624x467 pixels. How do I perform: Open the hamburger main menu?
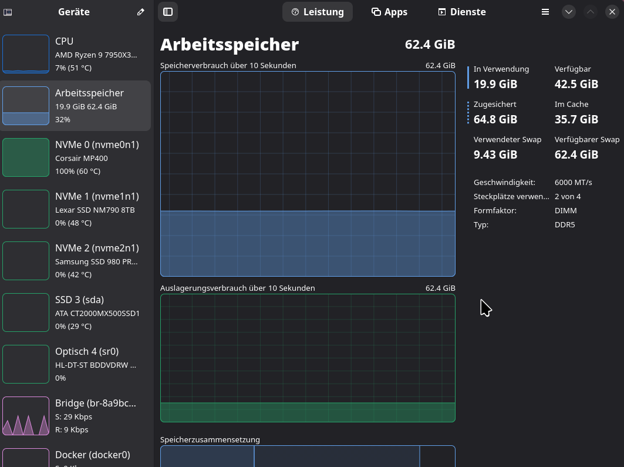545,12
